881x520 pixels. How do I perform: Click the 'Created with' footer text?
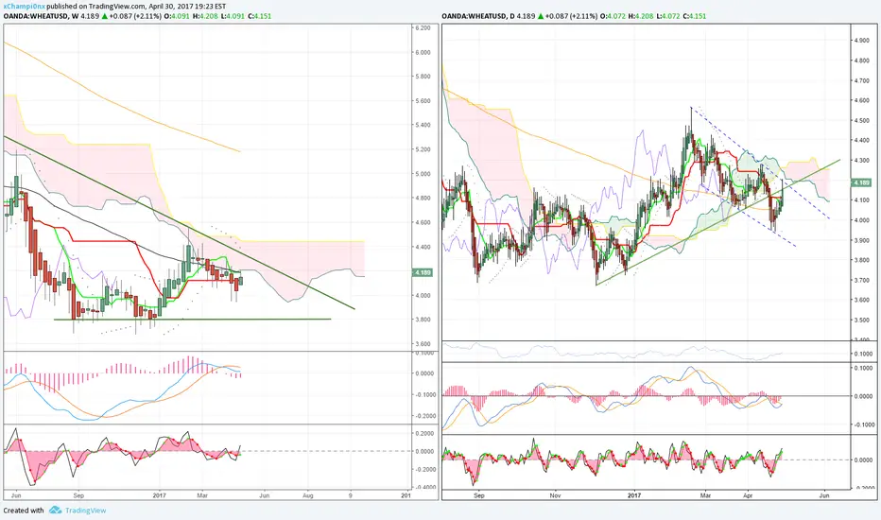24,511
